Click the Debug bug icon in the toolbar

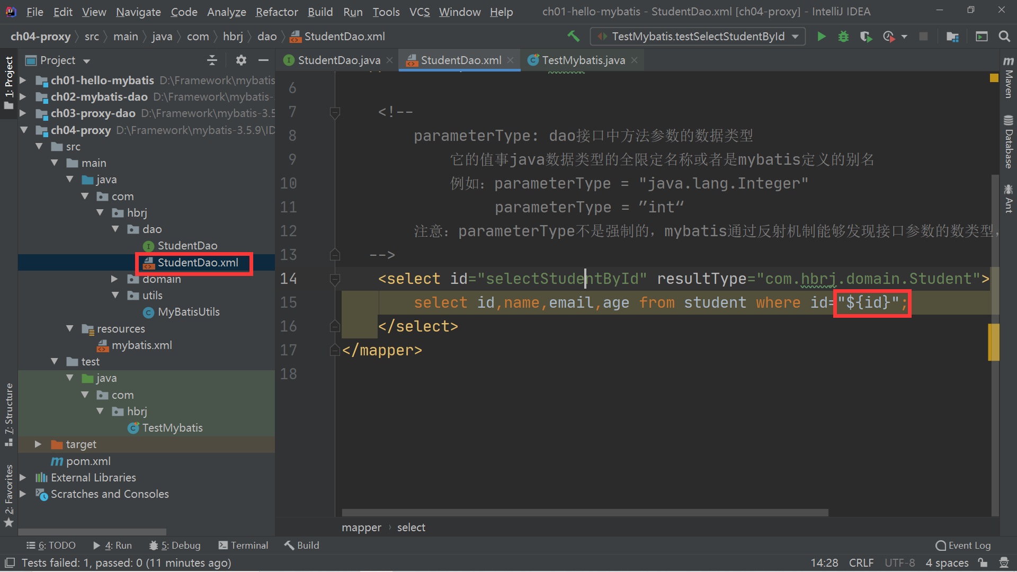pos(843,37)
